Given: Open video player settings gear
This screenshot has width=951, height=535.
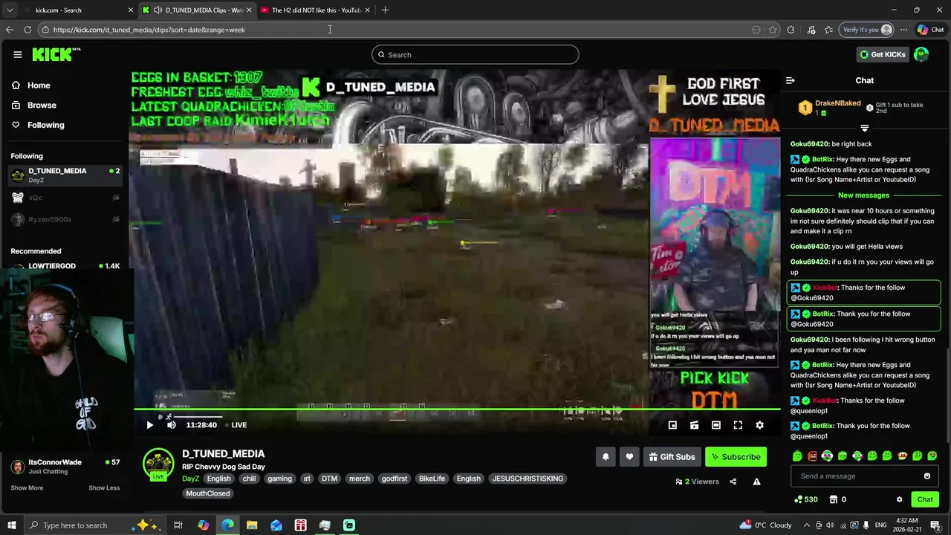Looking at the screenshot, I should (x=759, y=425).
